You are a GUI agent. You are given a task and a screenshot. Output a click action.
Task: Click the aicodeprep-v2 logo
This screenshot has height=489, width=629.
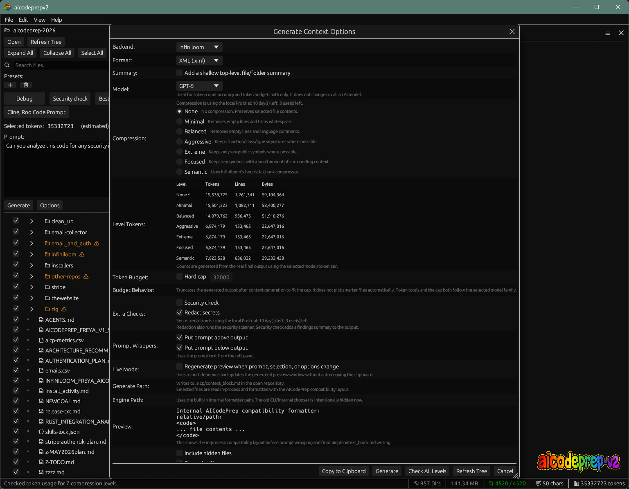(578, 462)
